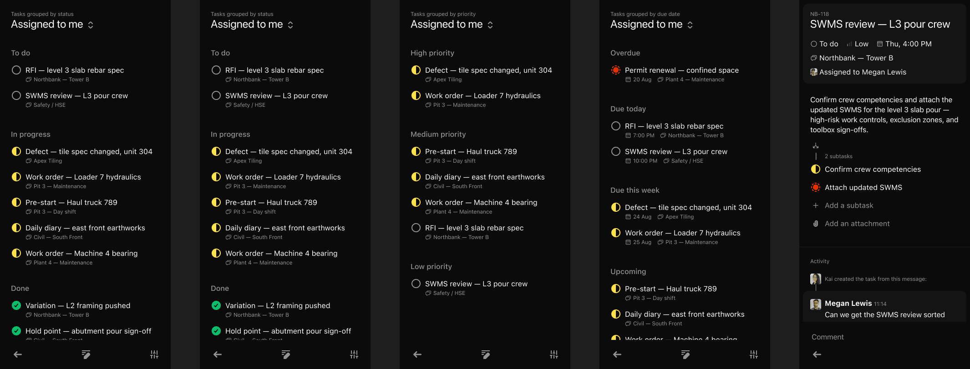970x369 pixels.
Task: Click the priority bars icon beside Low
Action: 849,44
